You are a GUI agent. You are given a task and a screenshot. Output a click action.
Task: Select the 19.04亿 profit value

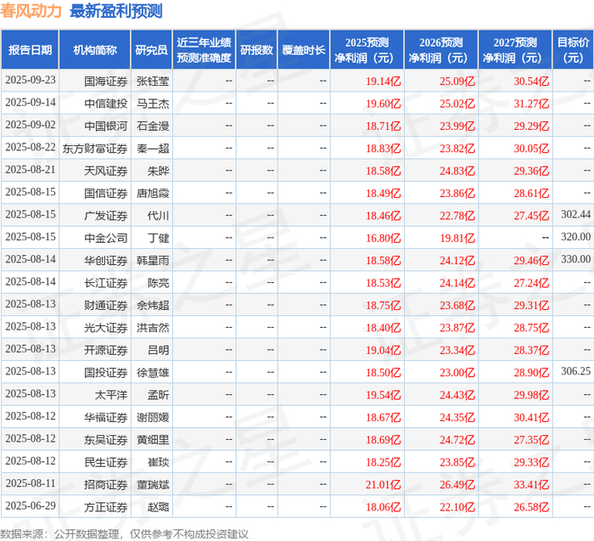point(383,350)
